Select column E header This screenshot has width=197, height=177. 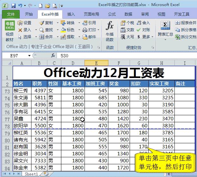96,63
